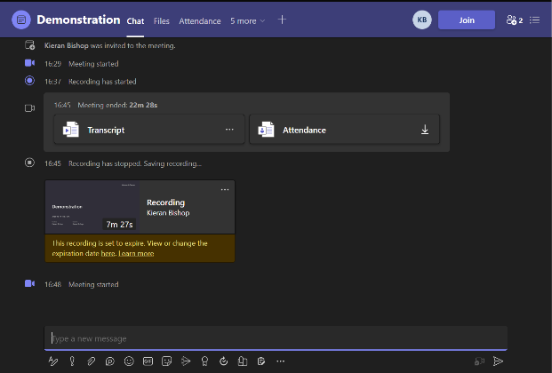Click the 7m 27s duration label

pos(119,225)
